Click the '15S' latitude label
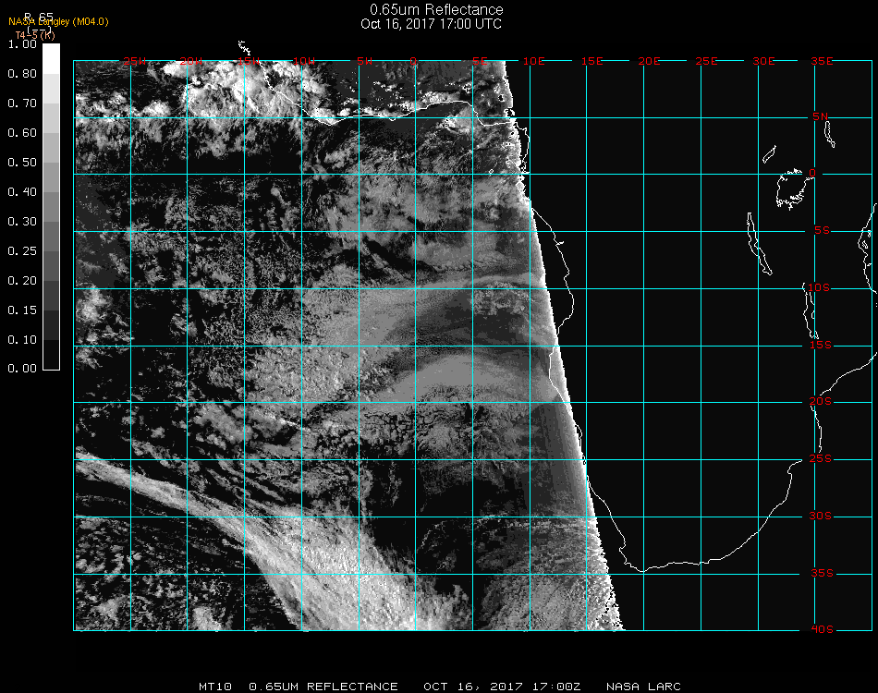Image resolution: width=878 pixels, height=693 pixels. pos(821,346)
